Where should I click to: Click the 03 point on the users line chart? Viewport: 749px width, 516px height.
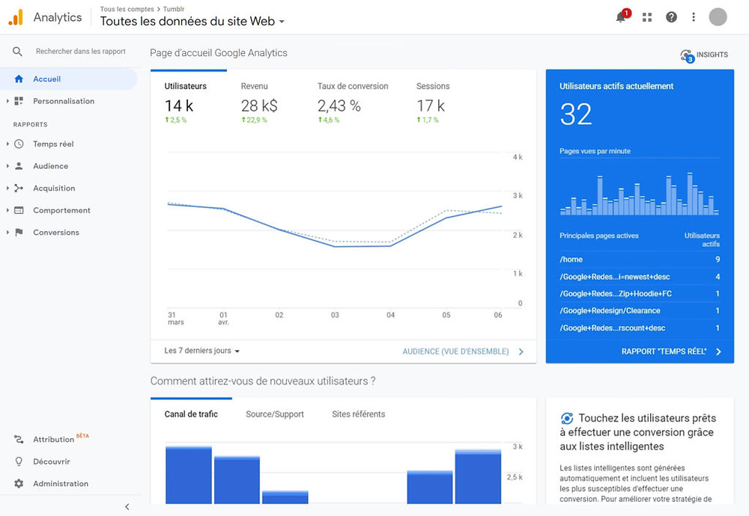click(335, 246)
